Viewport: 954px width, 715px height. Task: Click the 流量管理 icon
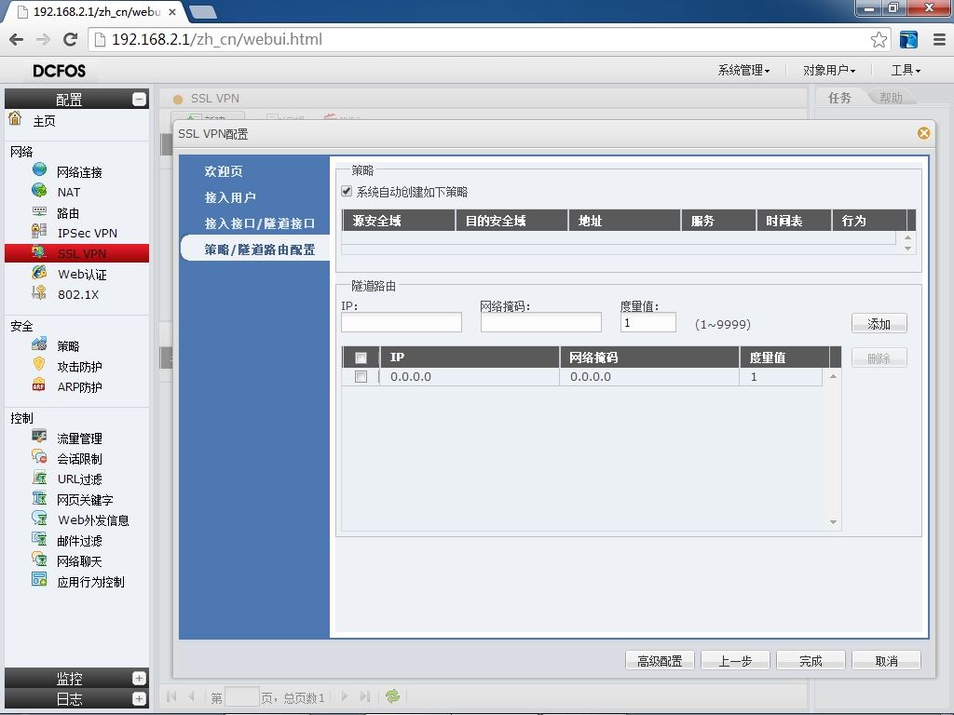pyautogui.click(x=39, y=437)
